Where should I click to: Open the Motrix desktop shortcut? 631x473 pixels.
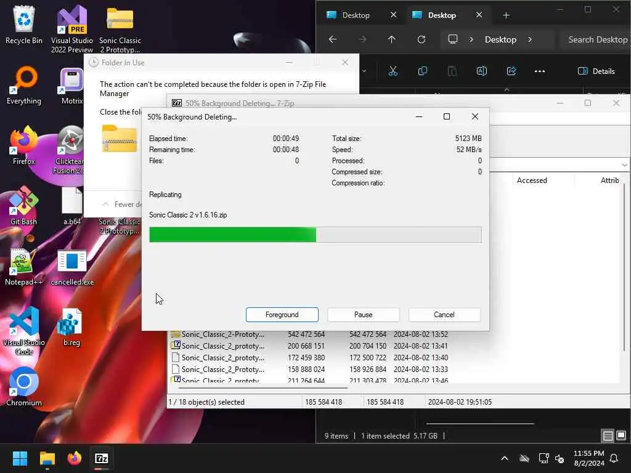pos(72,86)
